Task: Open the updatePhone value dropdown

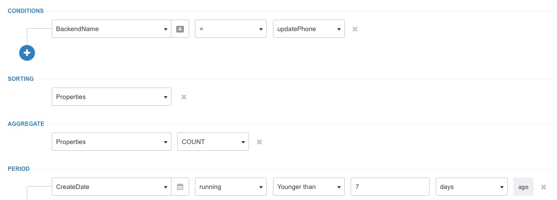Action: pyautogui.click(x=308, y=29)
